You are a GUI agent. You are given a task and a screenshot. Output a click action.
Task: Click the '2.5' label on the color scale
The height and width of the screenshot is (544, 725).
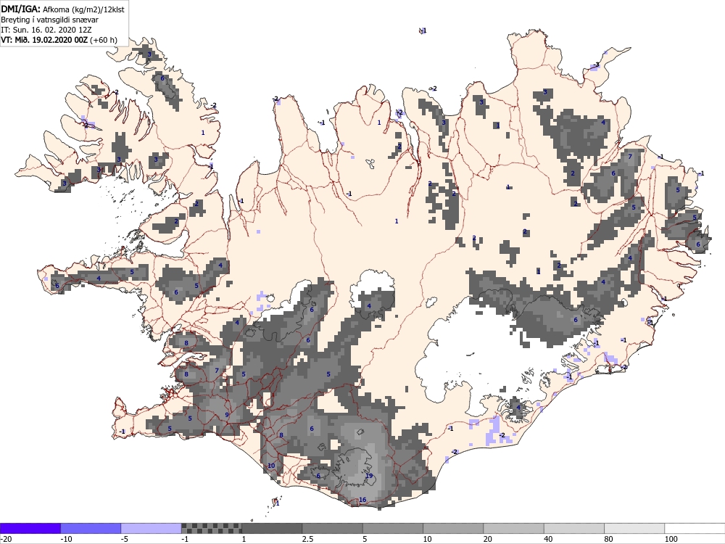(307, 539)
